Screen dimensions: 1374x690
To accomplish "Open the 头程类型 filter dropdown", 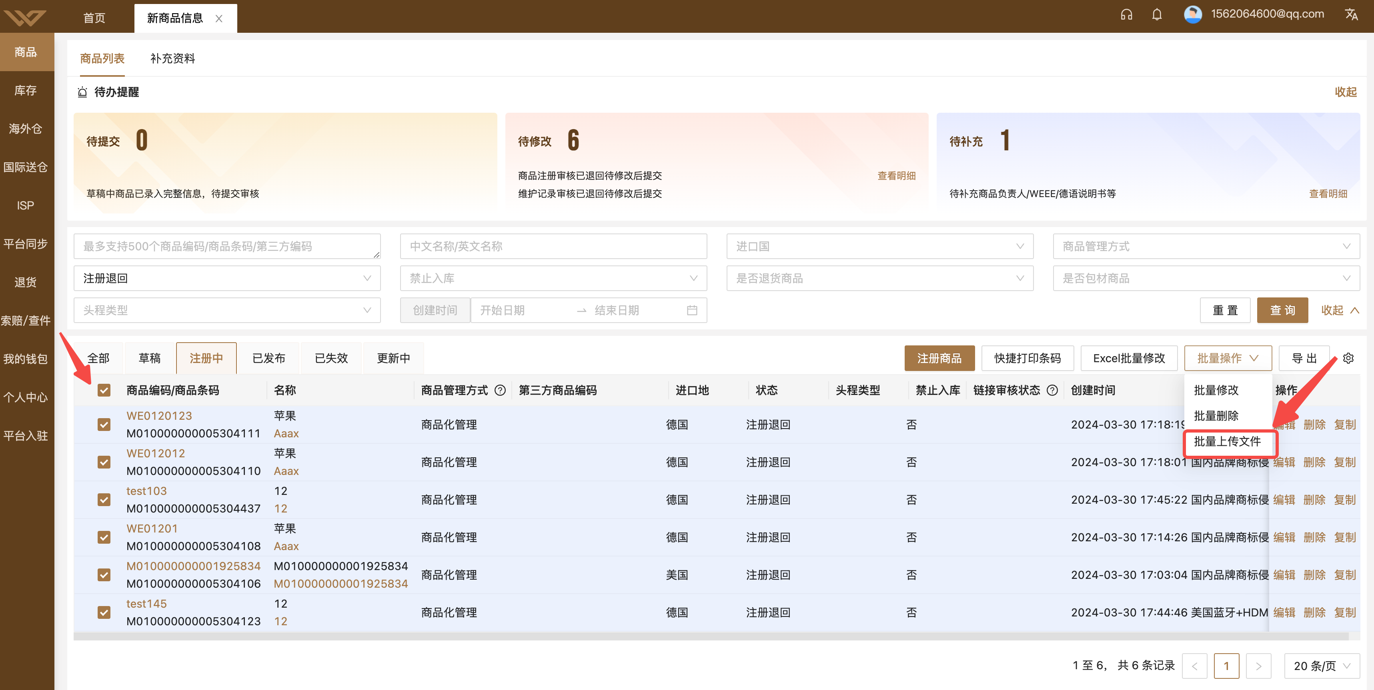I will (x=227, y=310).
